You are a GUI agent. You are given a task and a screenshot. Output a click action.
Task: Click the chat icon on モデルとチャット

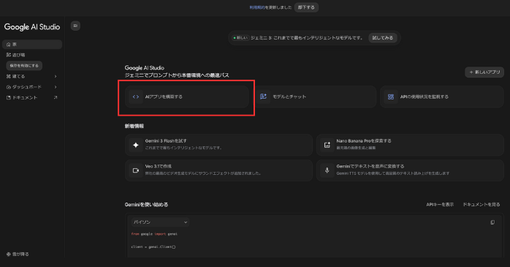tap(263, 97)
